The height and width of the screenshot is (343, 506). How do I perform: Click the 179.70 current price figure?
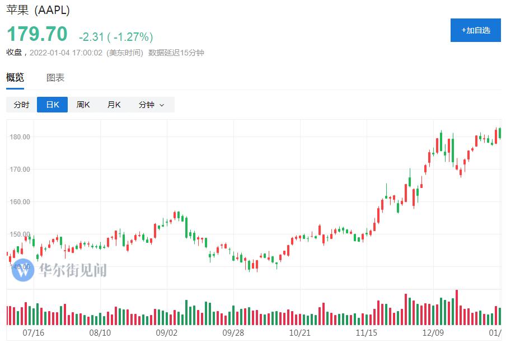pyautogui.click(x=37, y=34)
